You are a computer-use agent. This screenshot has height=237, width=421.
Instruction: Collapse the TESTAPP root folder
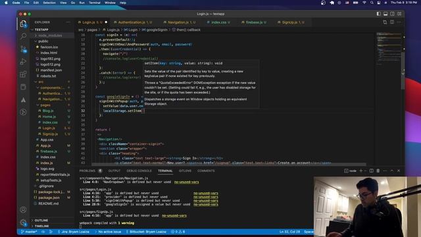[51, 30]
